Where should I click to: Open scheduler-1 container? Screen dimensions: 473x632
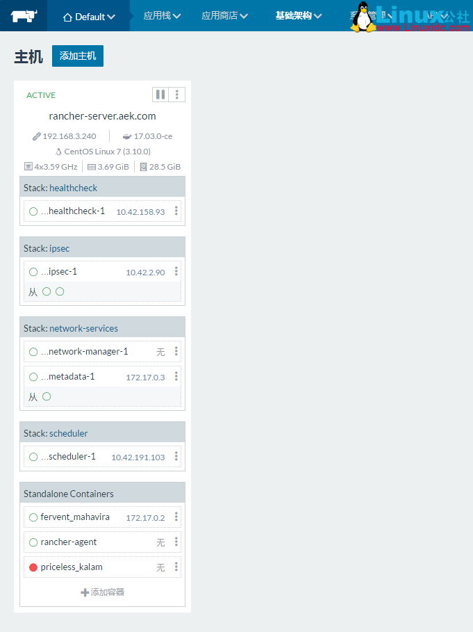point(69,456)
